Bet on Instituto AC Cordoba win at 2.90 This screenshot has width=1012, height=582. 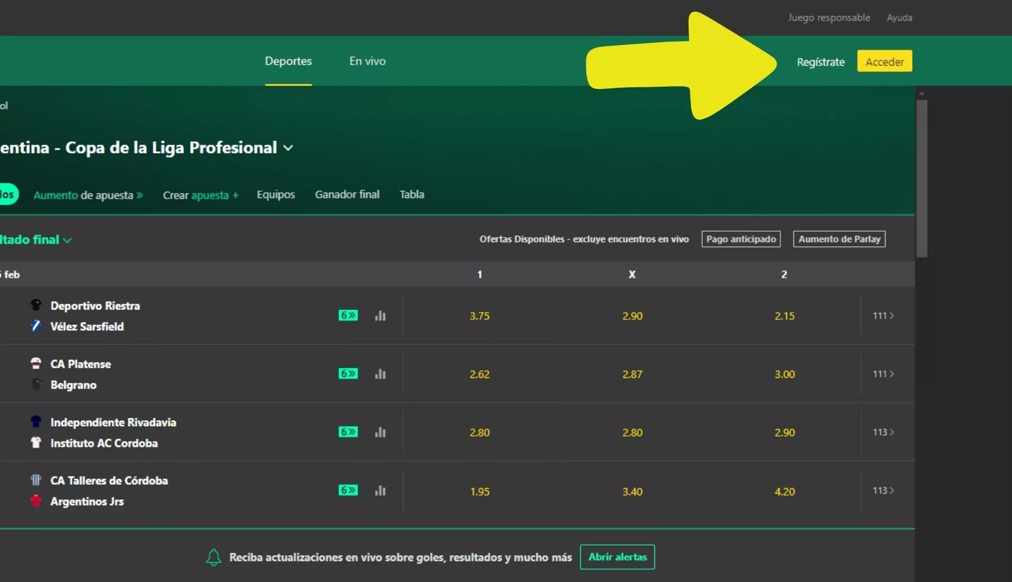tap(785, 432)
